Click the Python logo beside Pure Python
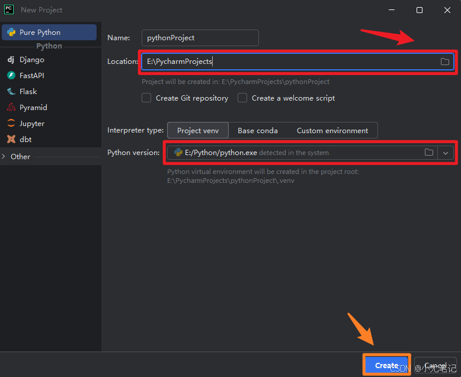 pos(11,33)
